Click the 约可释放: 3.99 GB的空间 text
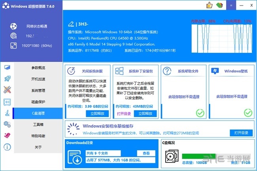The height and width of the screenshot is (171, 257). coord(88,106)
